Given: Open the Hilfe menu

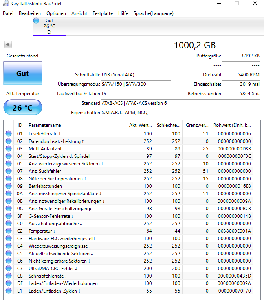Looking at the screenshot, I should [x=123, y=13].
